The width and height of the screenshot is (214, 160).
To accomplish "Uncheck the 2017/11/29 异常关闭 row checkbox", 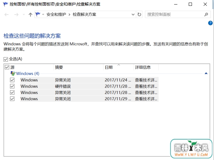I will [12, 99].
